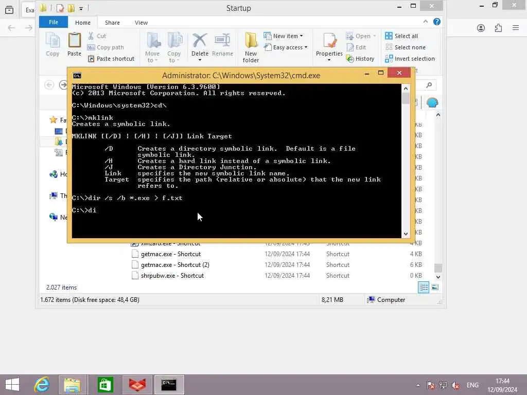
Task: Click Copy path in ribbon
Action: click(106, 47)
